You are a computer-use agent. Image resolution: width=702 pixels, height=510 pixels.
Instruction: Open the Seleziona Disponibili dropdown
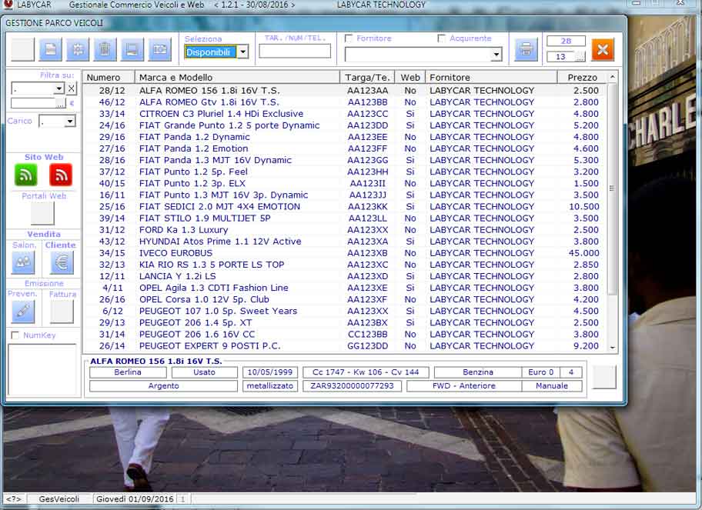(242, 52)
